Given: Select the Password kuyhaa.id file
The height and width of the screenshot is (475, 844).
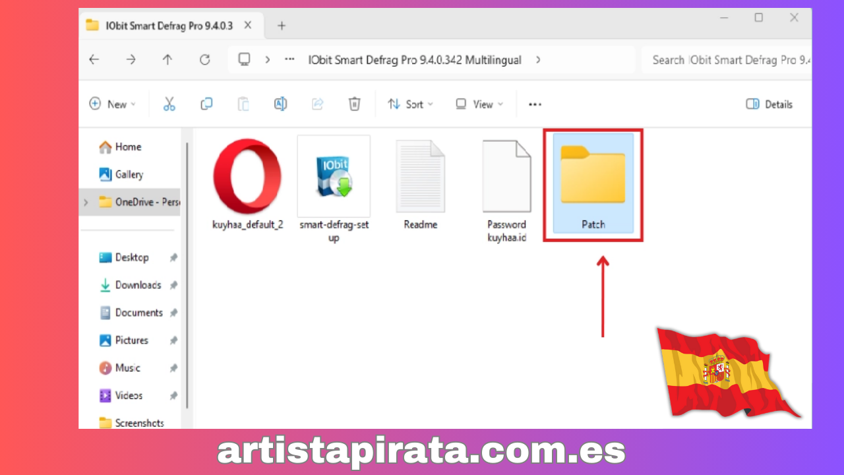Looking at the screenshot, I should (506, 190).
